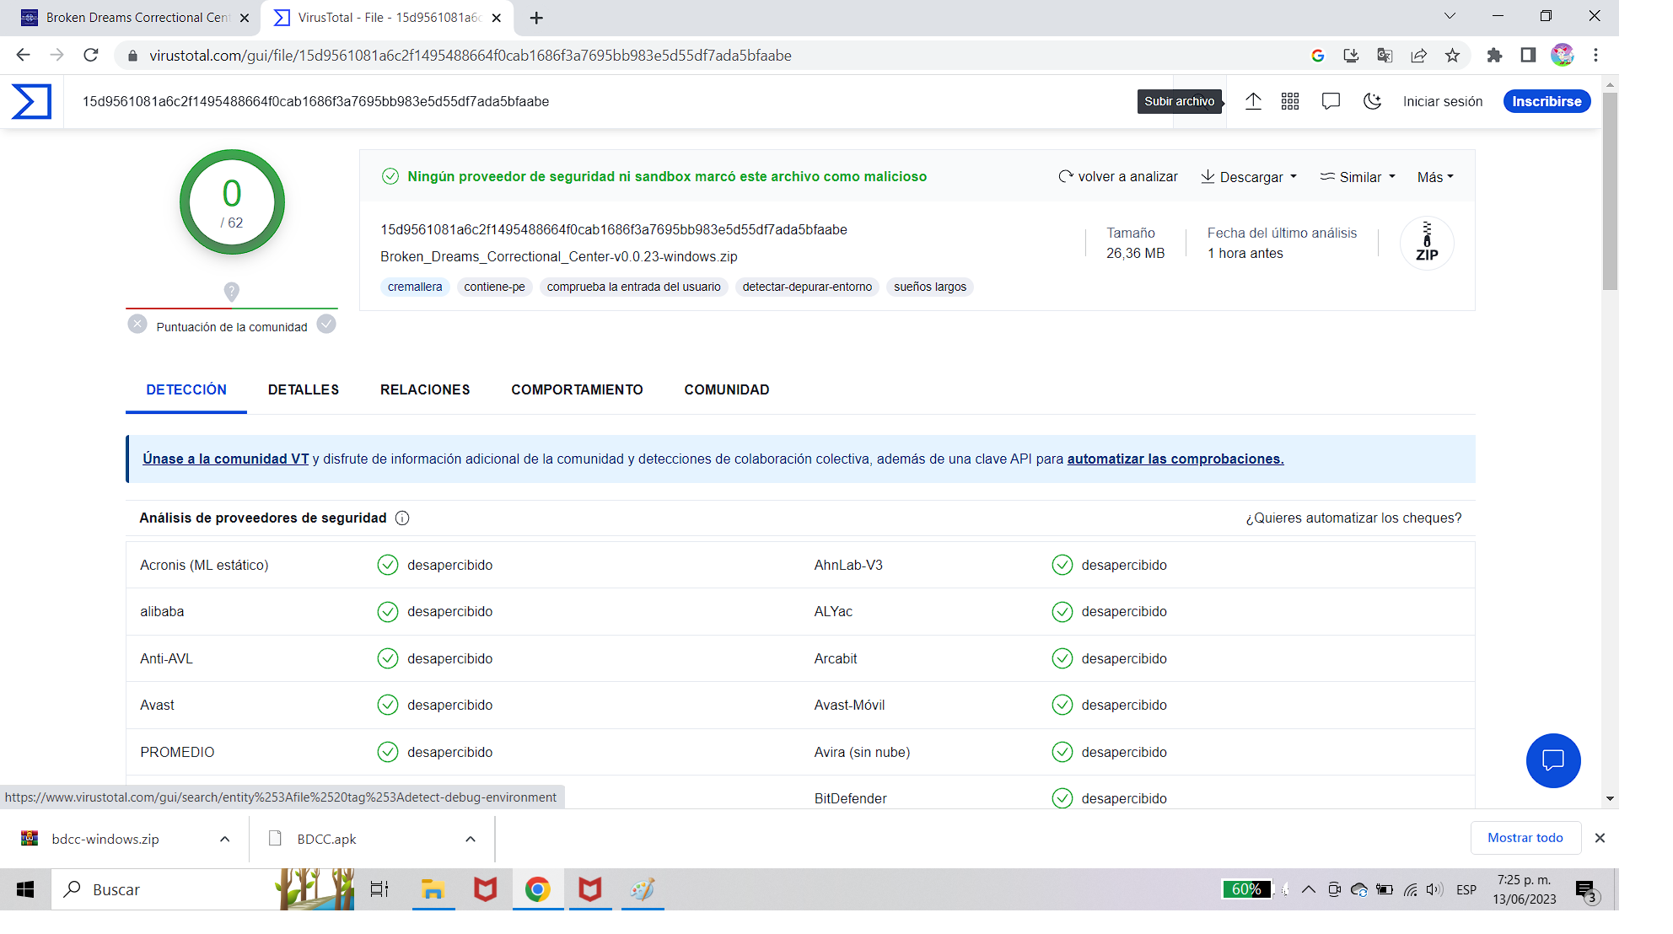This screenshot has width=1673, height=934.
Task: Click Chrome icon in the taskbar
Action: (x=537, y=889)
